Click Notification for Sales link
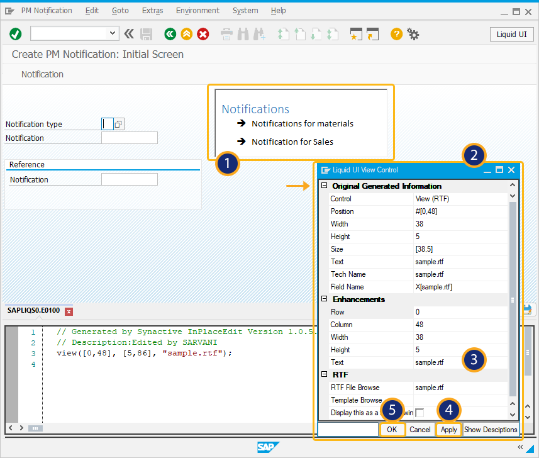Image resolution: width=539 pixels, height=458 pixels. (x=292, y=142)
